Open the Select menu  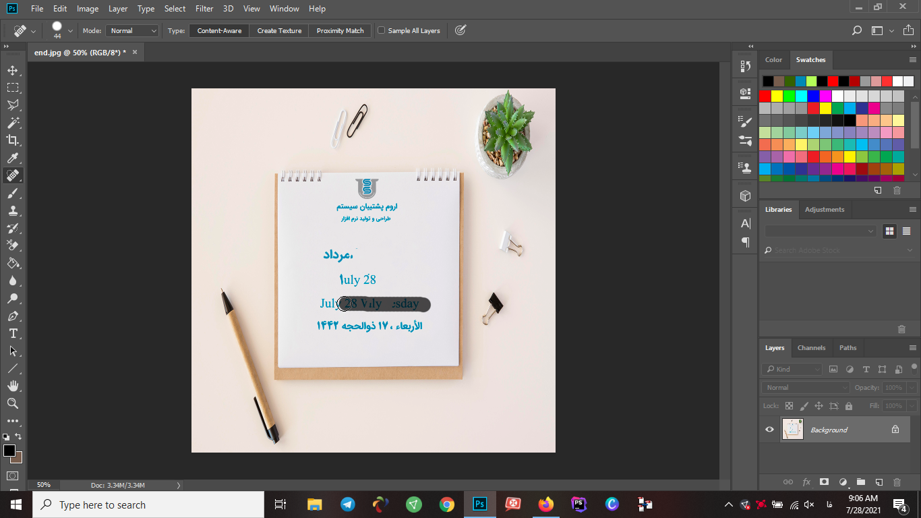point(175,9)
